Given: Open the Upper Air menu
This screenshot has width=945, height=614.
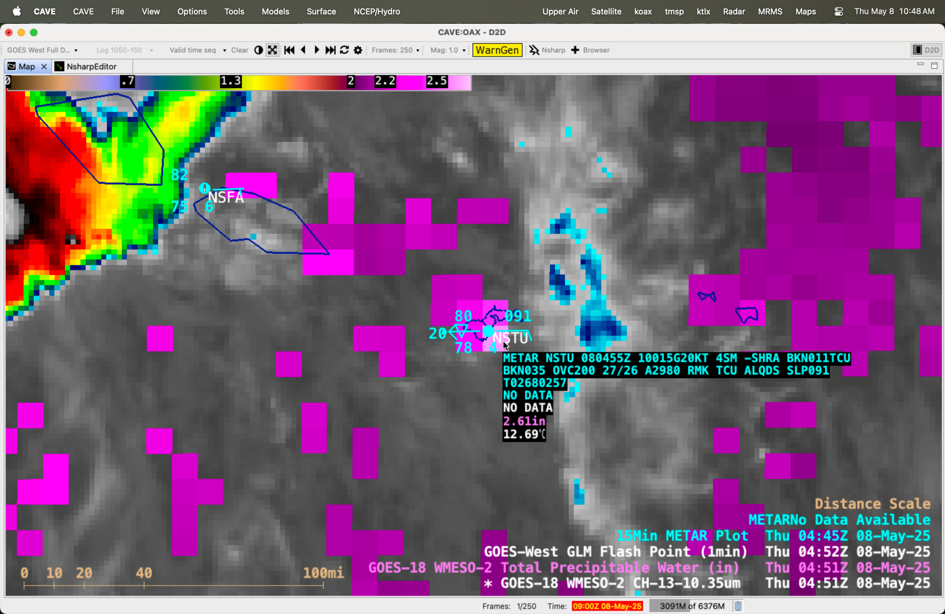Looking at the screenshot, I should tap(560, 12).
